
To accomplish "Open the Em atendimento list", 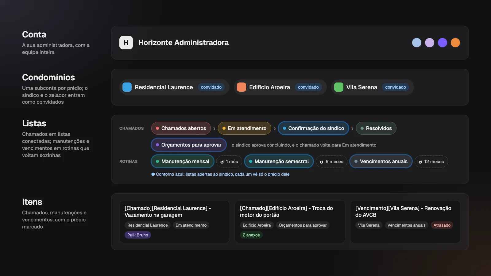I will (x=245, y=128).
